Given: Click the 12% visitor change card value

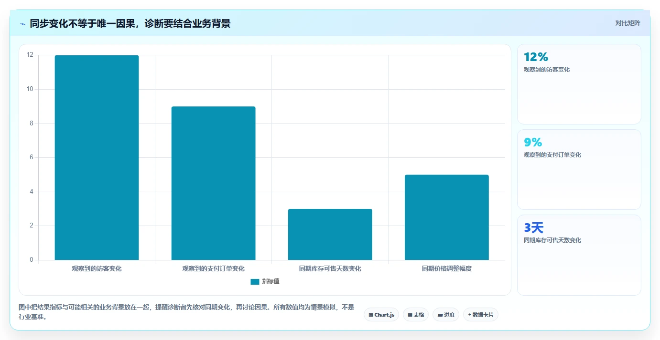Looking at the screenshot, I should (x=536, y=57).
